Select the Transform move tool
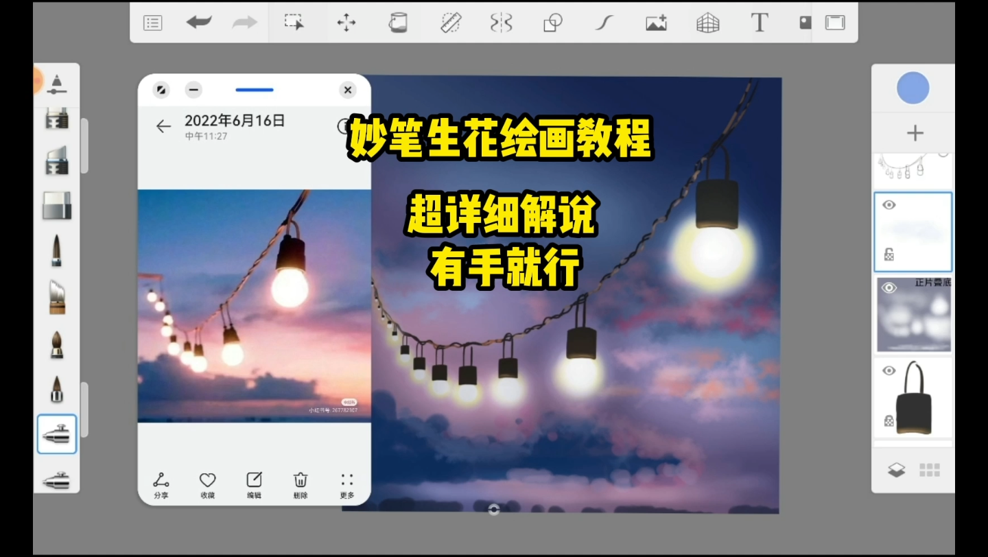 coord(346,22)
